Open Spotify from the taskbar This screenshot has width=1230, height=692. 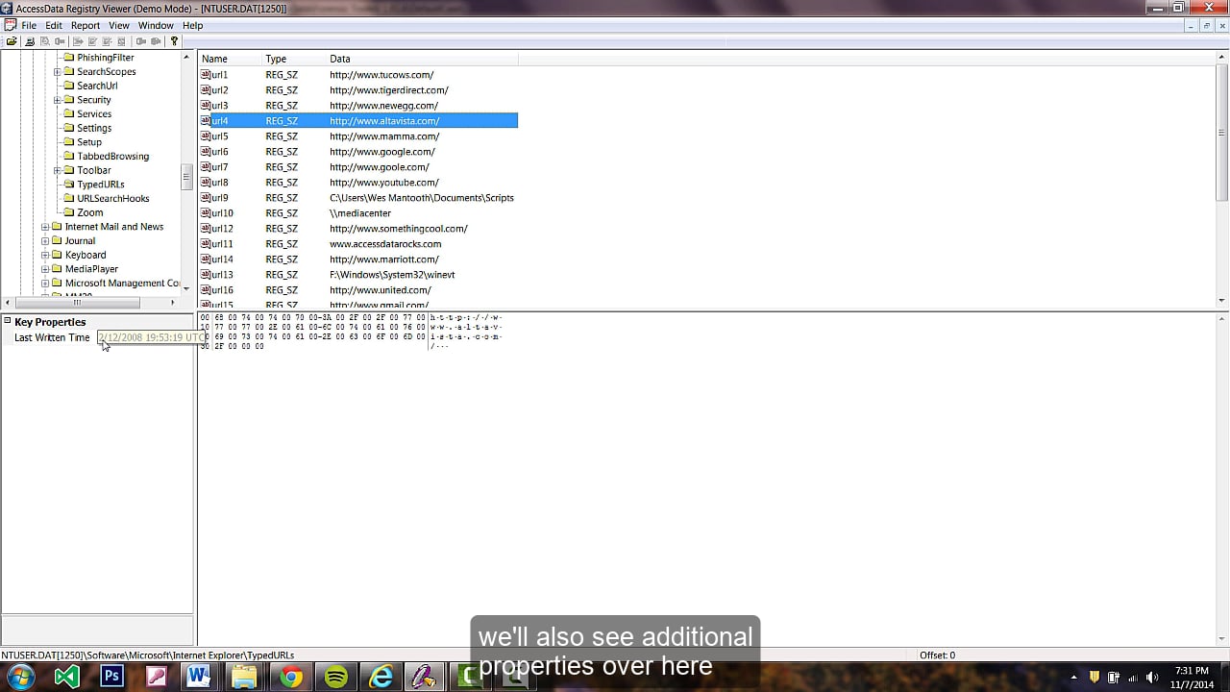pyautogui.click(x=335, y=677)
